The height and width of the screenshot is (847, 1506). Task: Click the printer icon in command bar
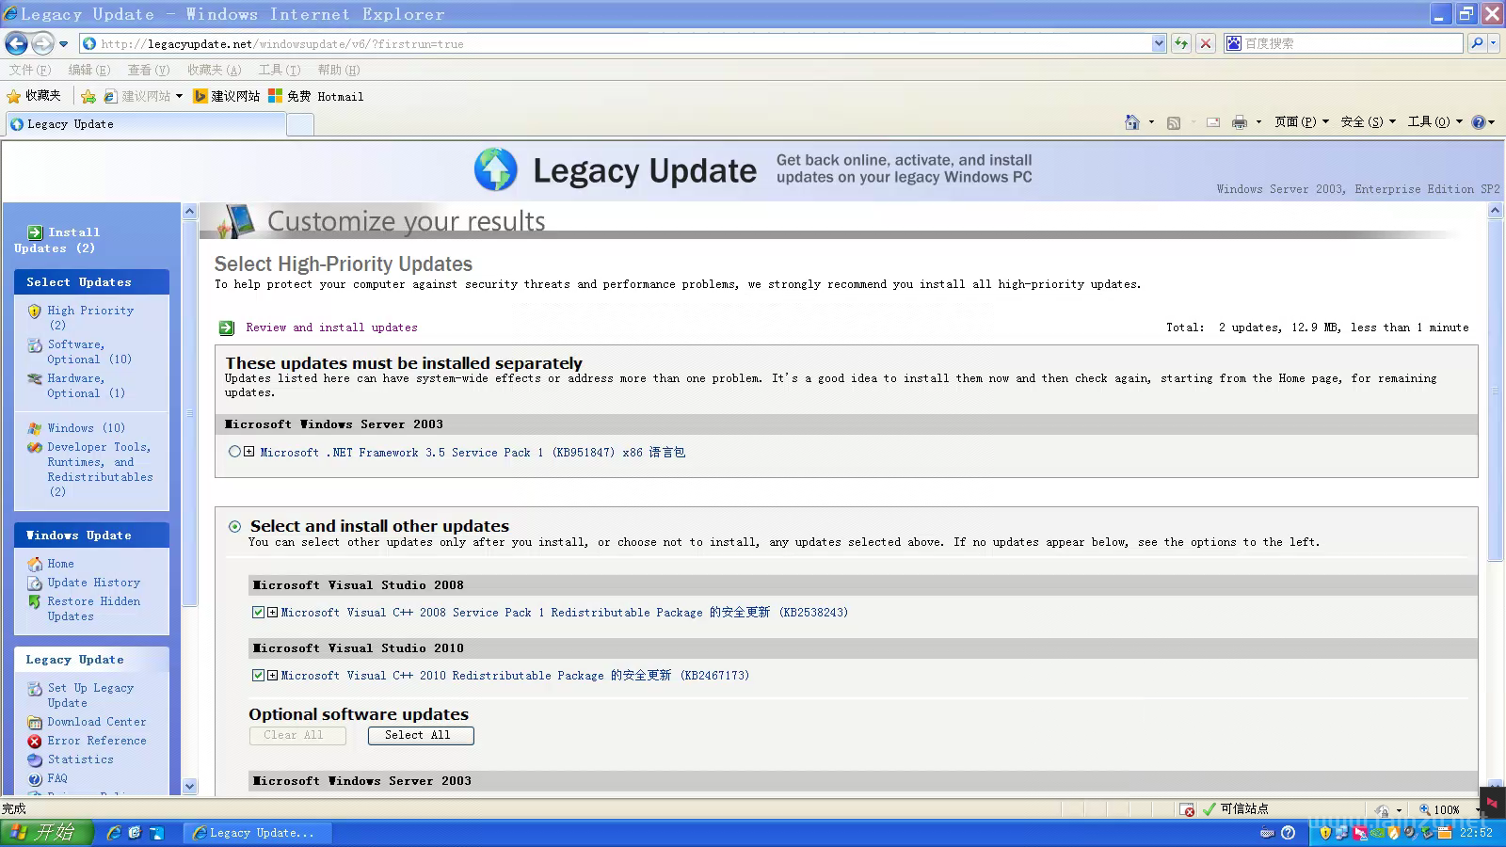[x=1239, y=122]
